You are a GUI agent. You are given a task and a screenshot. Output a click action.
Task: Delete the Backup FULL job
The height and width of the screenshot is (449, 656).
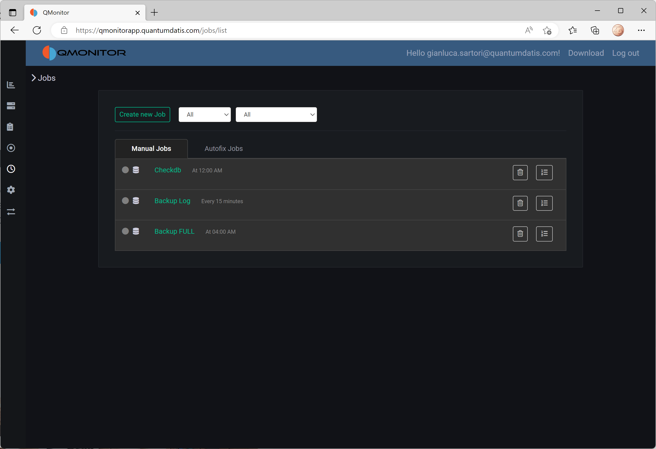[520, 234]
